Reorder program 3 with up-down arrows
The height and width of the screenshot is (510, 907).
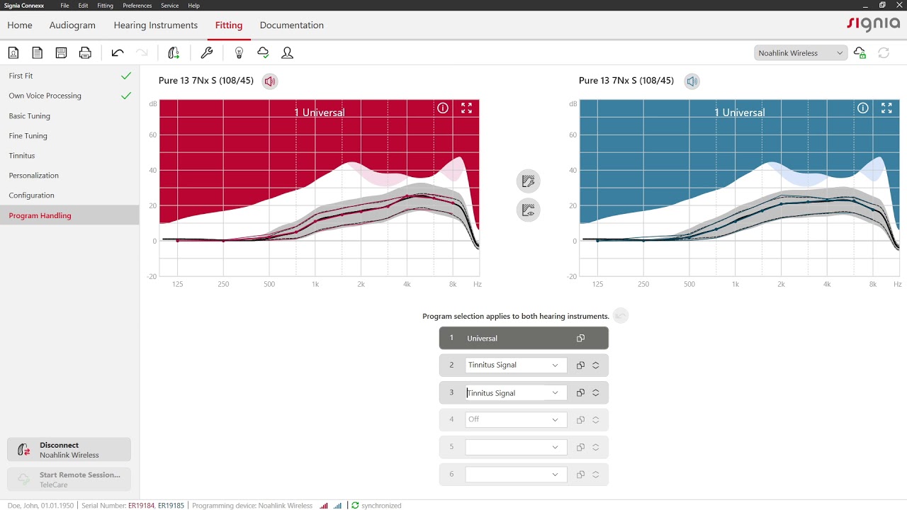(596, 392)
